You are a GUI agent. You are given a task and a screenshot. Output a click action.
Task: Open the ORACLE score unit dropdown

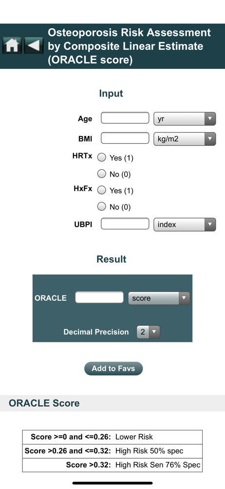159,298
